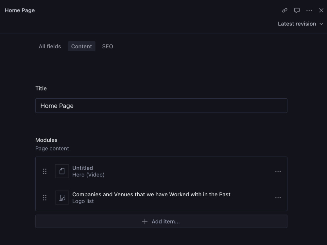327x245 pixels.
Task: Select the Content tab
Action: pos(81,46)
